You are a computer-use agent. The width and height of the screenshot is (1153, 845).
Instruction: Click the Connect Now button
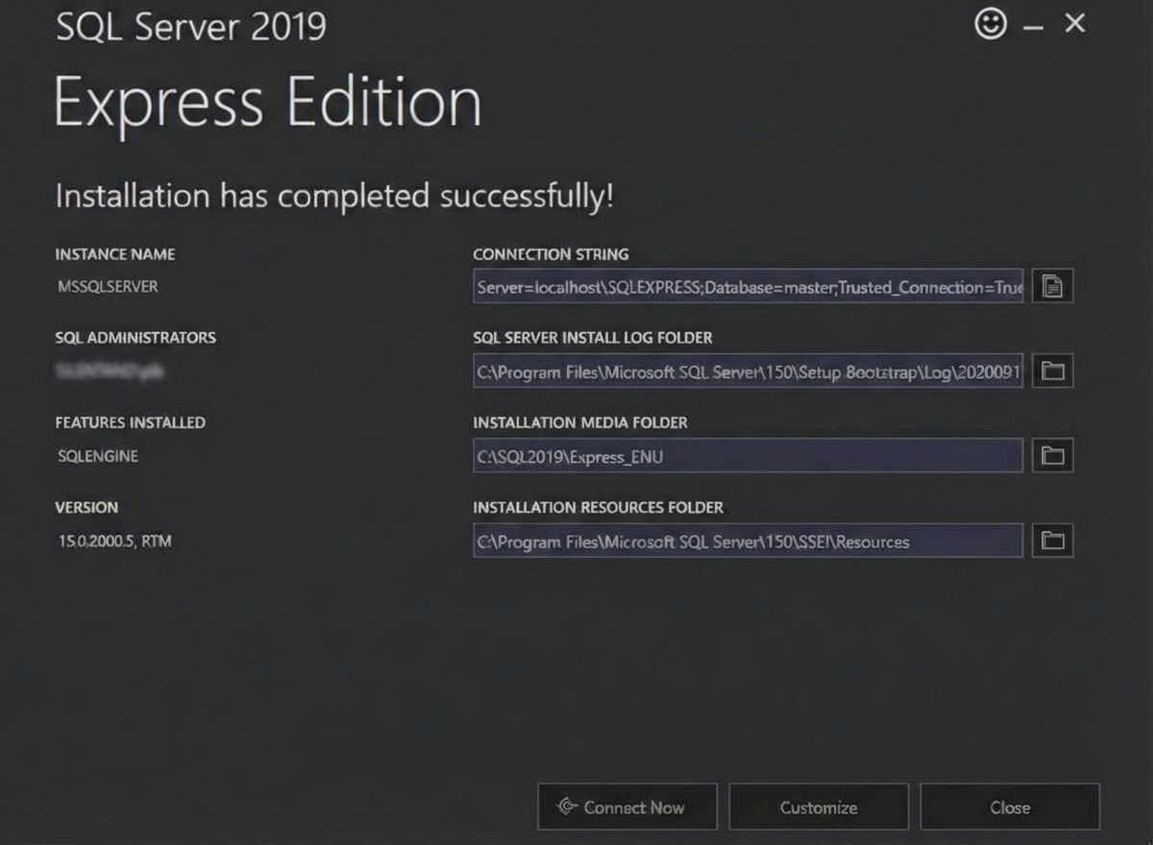(x=626, y=808)
